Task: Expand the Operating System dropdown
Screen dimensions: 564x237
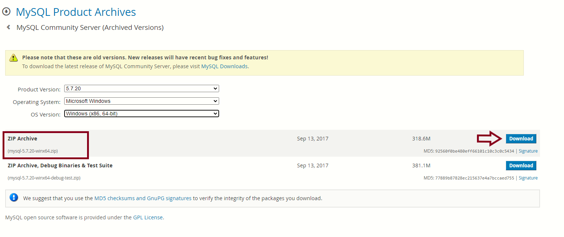Action: click(141, 101)
